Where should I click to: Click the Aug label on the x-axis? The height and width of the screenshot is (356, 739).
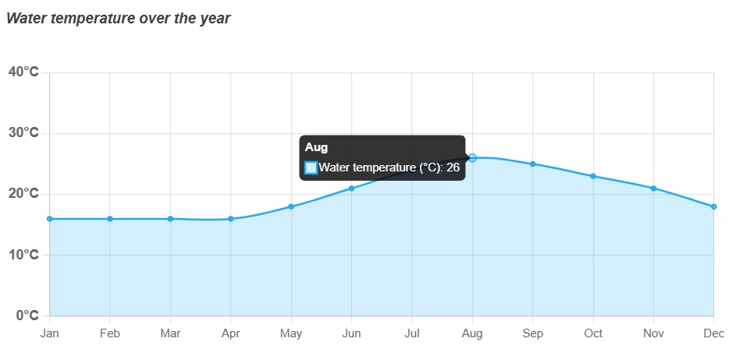tap(472, 333)
